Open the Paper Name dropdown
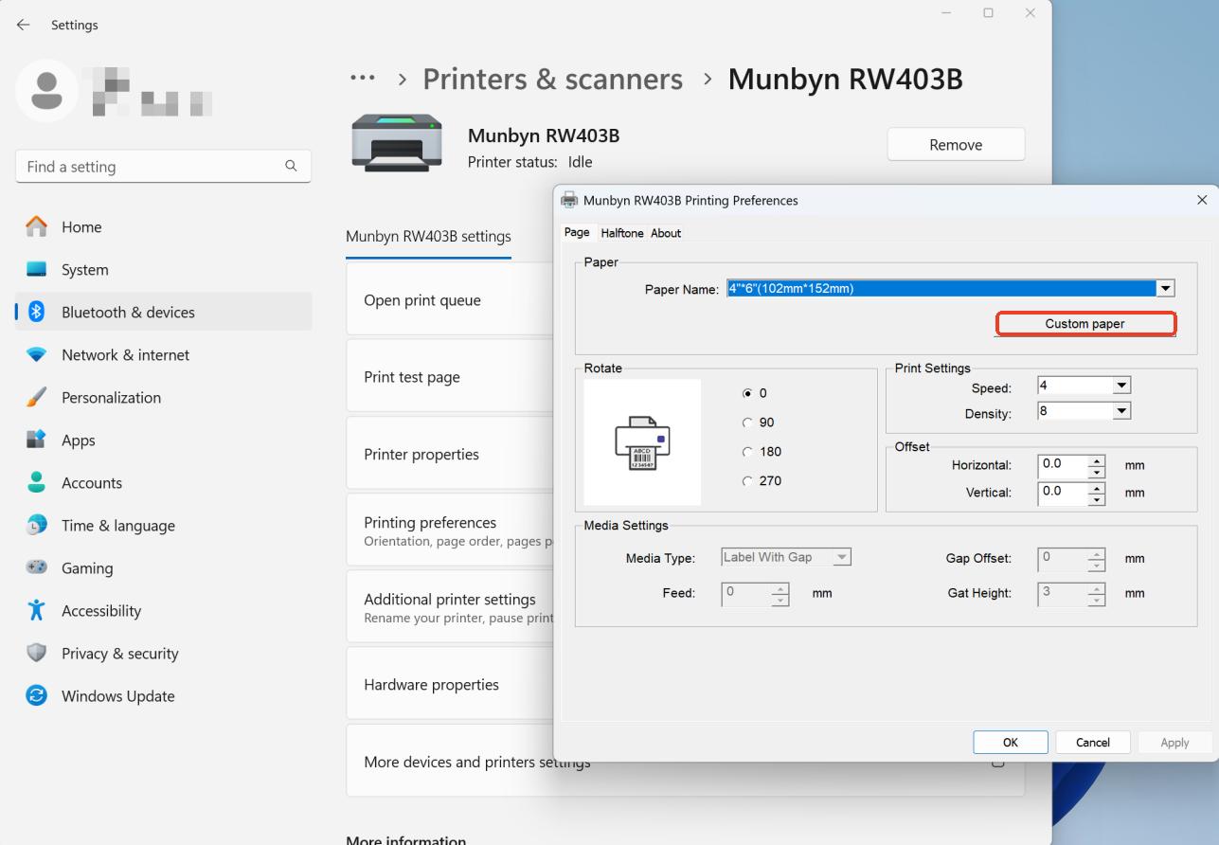This screenshot has height=845, width=1219. click(1164, 288)
